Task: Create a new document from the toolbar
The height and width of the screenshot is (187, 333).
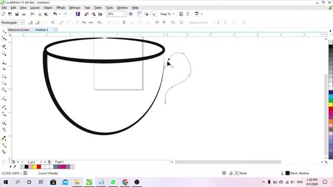Action: pyautogui.click(x=3, y=14)
